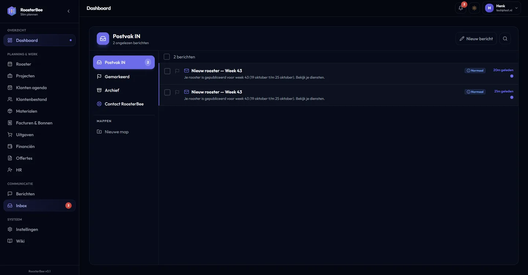Compose a Nieuw bericht
The image size is (528, 275).
476,38
